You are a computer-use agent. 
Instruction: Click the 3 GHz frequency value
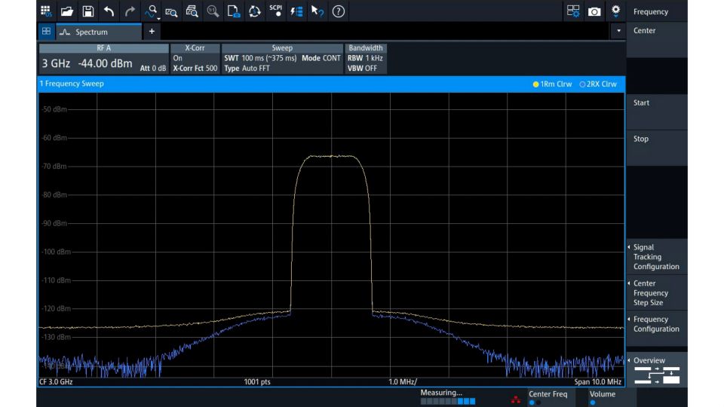pos(56,63)
